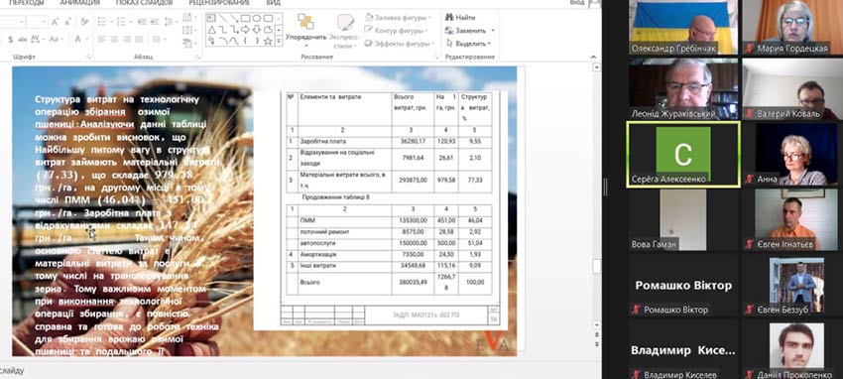Select the text box tool in the shapes gallery
This screenshot has height=379, width=843.
[x=211, y=18]
